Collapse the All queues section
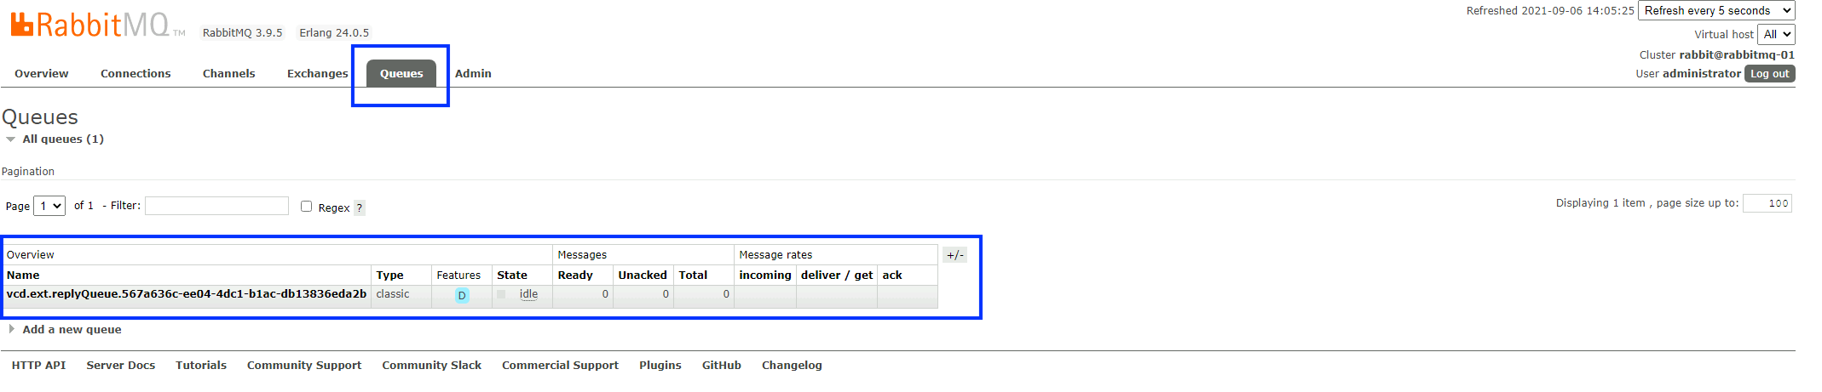 (x=62, y=139)
